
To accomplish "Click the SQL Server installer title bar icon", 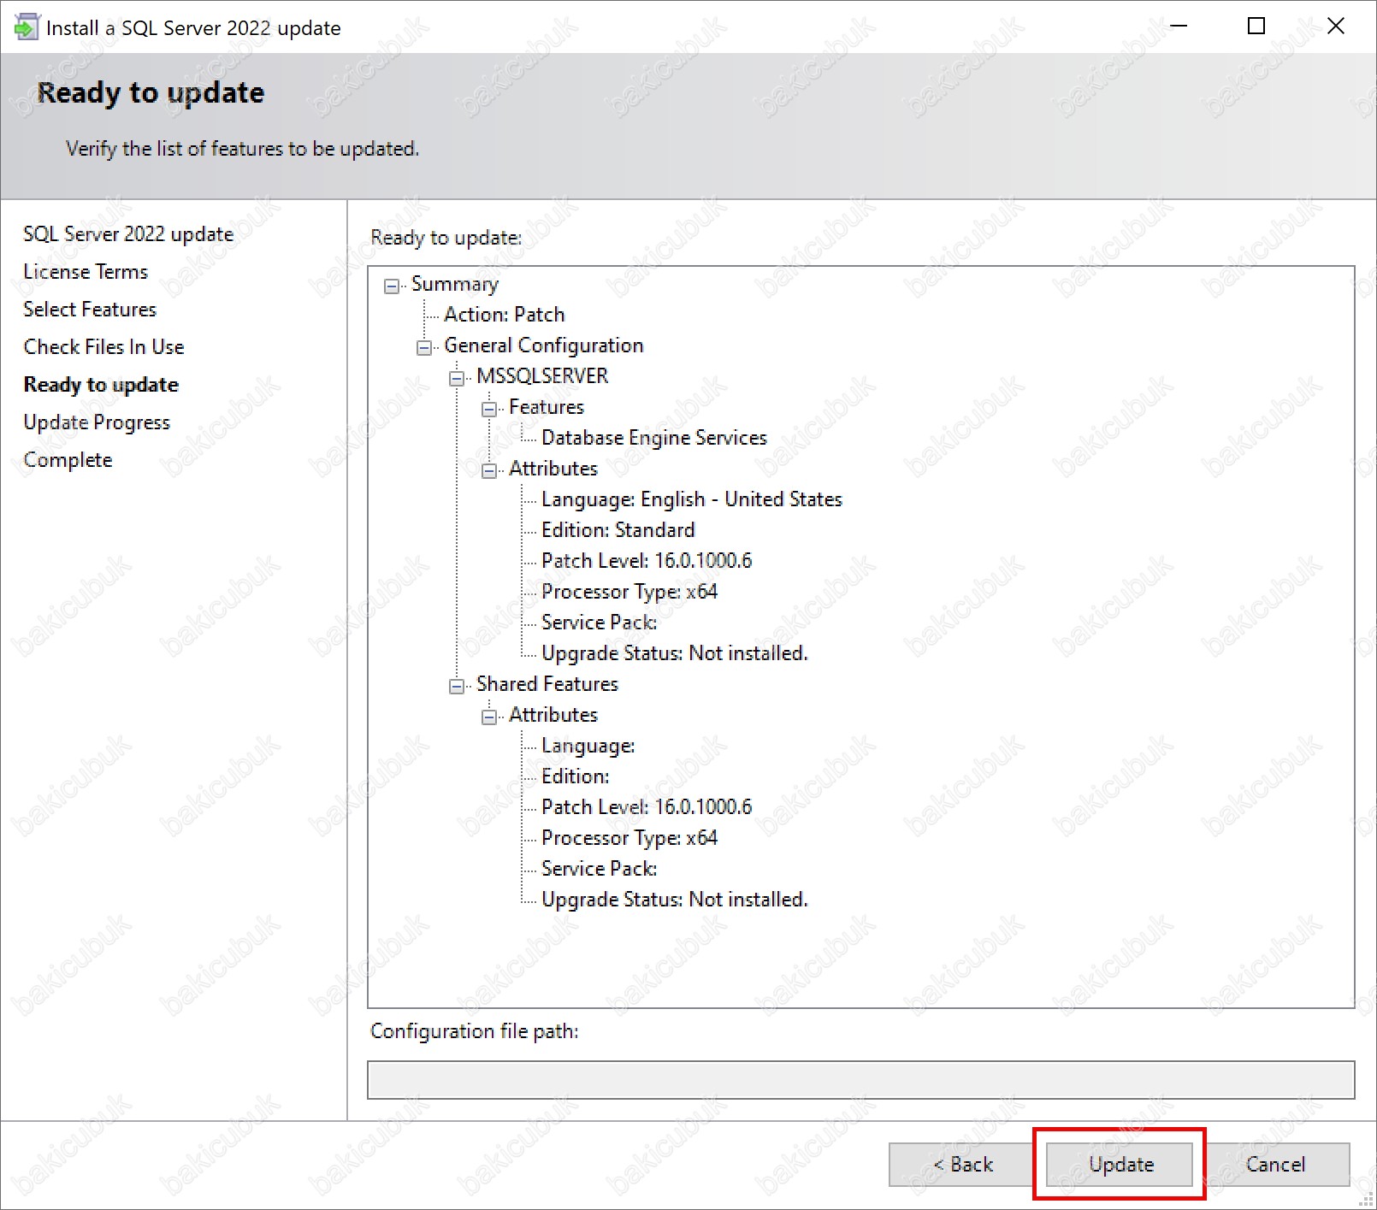I will pos(27,27).
